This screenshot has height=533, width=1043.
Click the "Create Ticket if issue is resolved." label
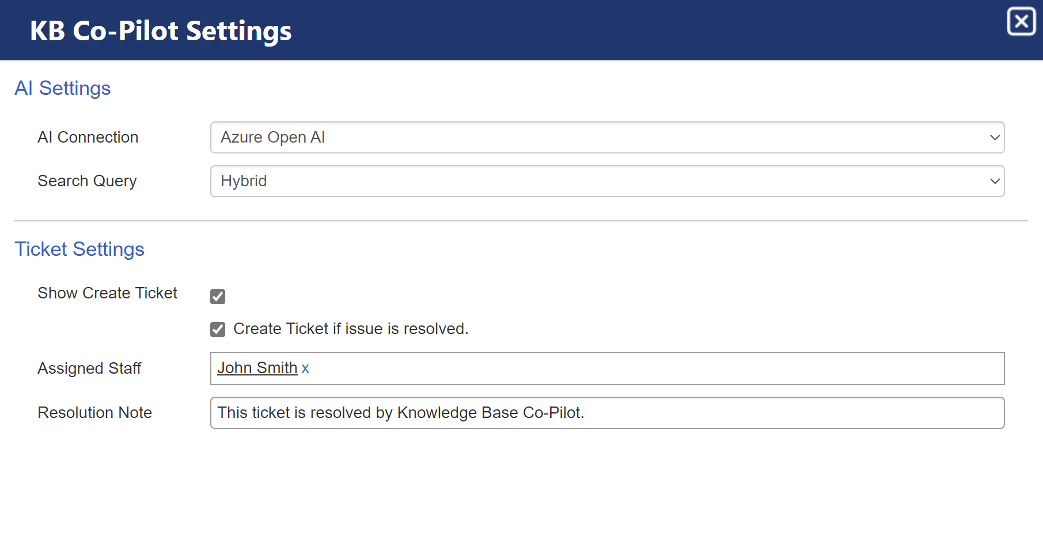coord(350,329)
